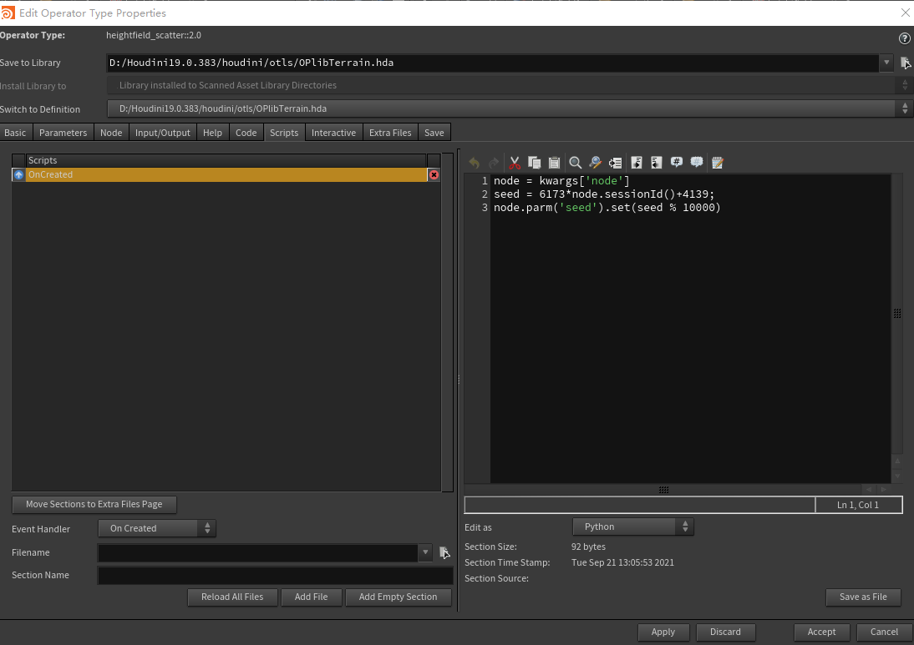Click the Go to Line icon

(615, 163)
